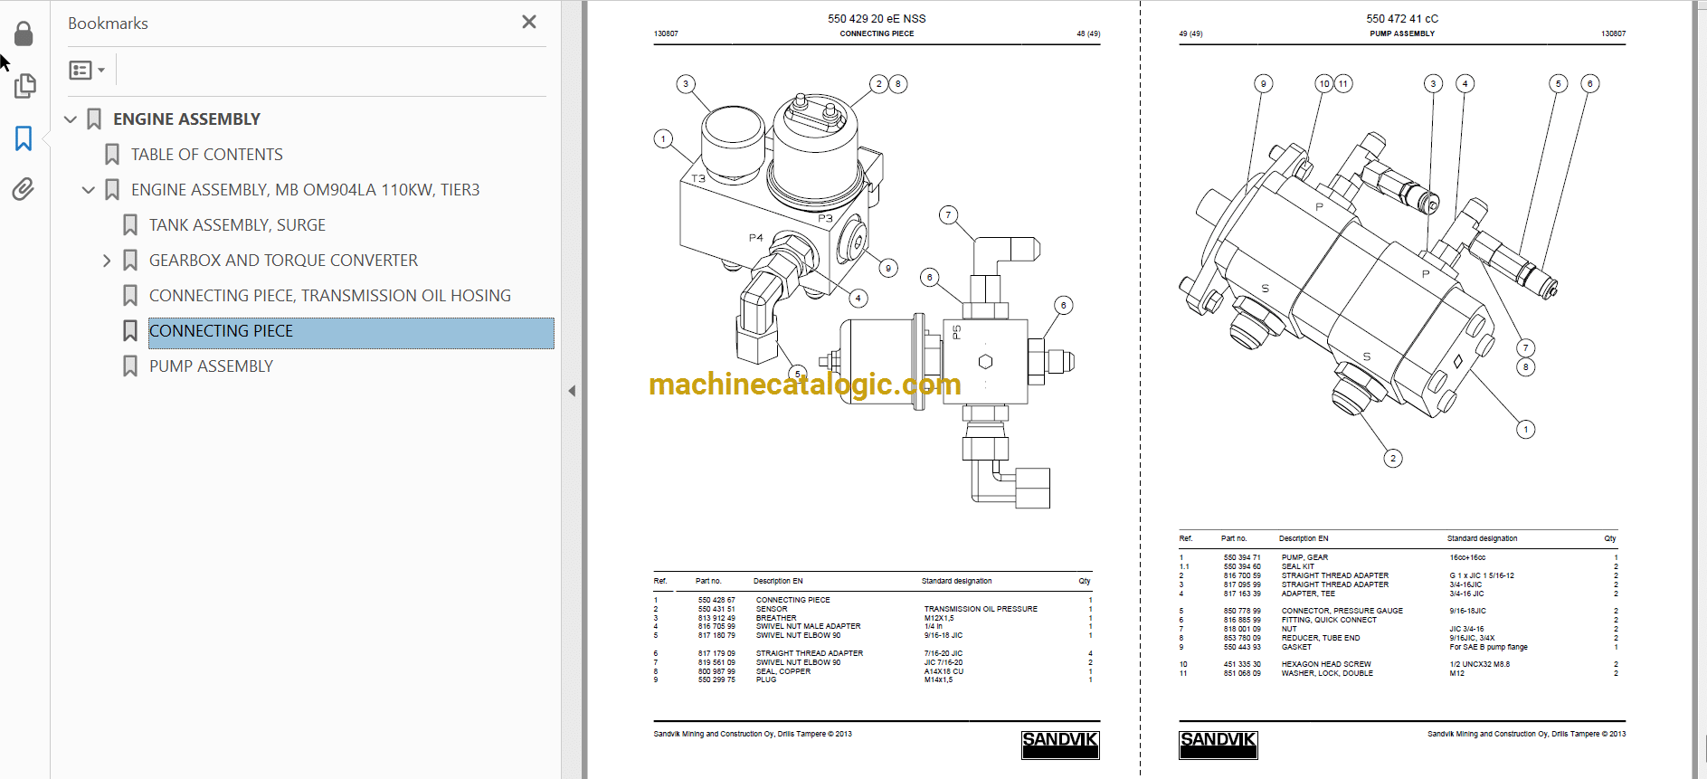The height and width of the screenshot is (779, 1707).
Task: Collapse the ENGINE ASSEMBLY bookmark tree
Action: click(71, 119)
